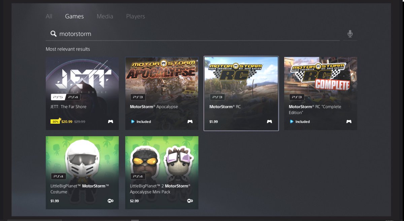Viewport: 404px width, 221px height.
Task: Click the PS4 badge on MotorStorm Costume
Action: (58, 176)
